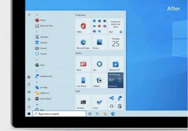Viewport: 188px width, 131px height.
Task: Open Task View on the taskbar
Action: pos(97,114)
